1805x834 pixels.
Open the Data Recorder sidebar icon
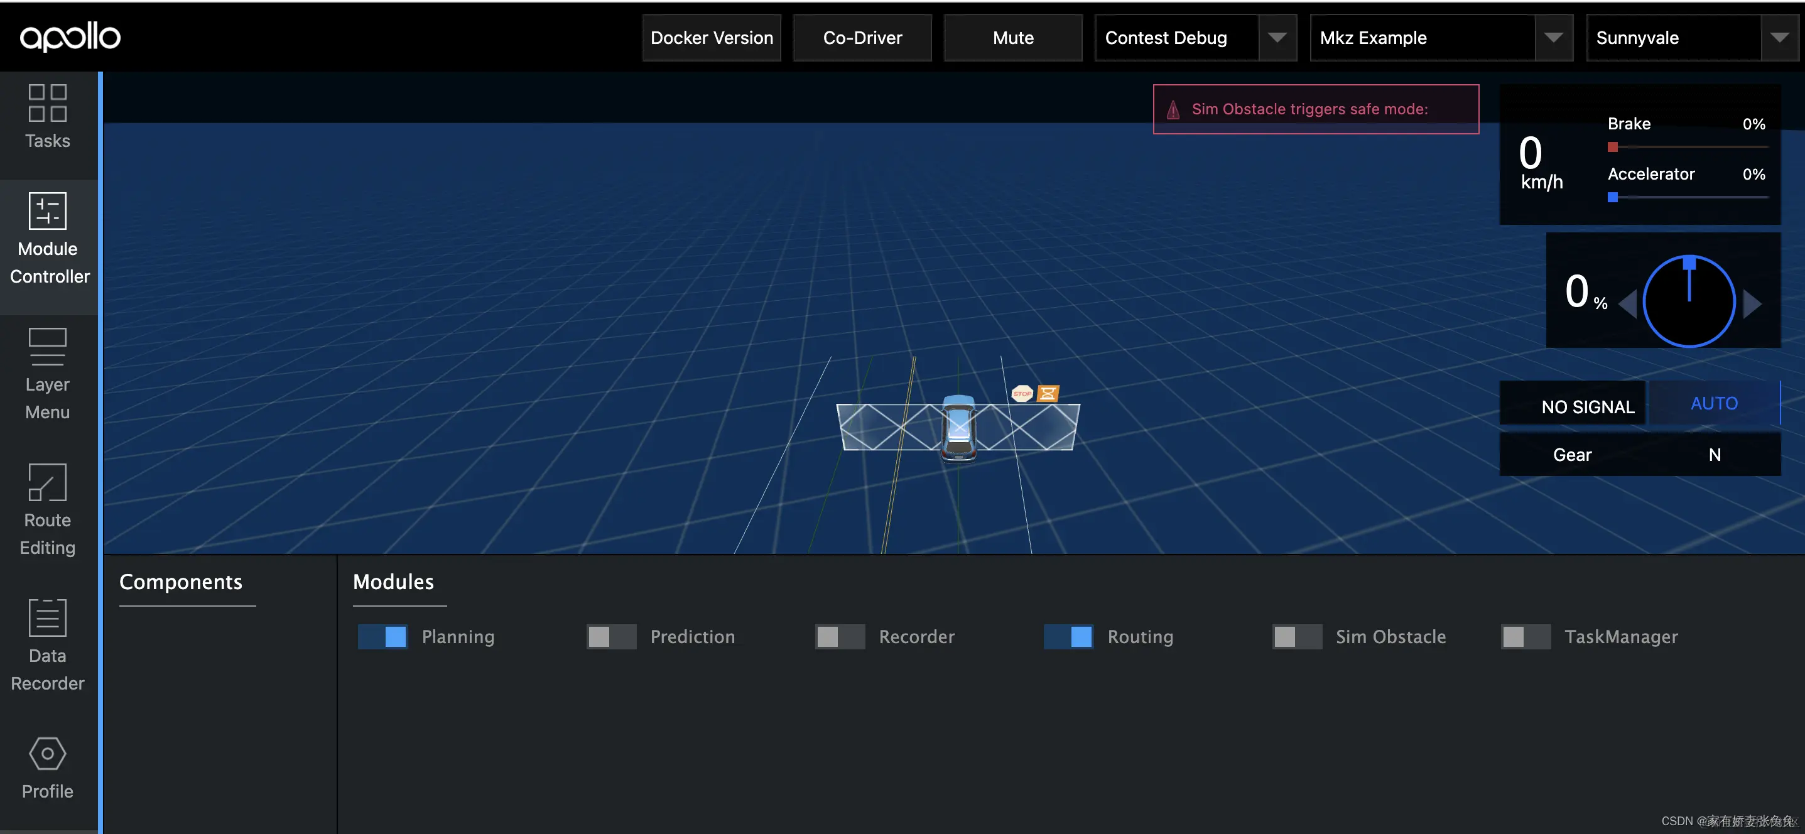click(x=47, y=617)
